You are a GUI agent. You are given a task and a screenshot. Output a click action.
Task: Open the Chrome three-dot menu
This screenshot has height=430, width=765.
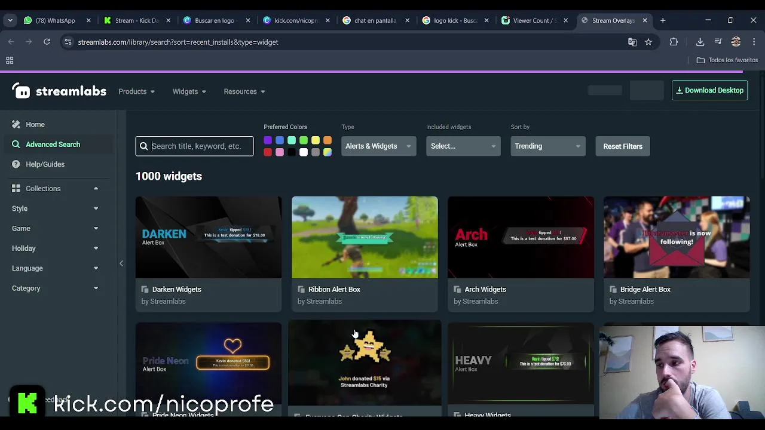754,42
